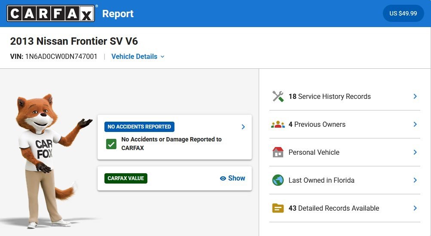
Task: Click No Accidents or Damage Reported text
Action: coord(171,144)
